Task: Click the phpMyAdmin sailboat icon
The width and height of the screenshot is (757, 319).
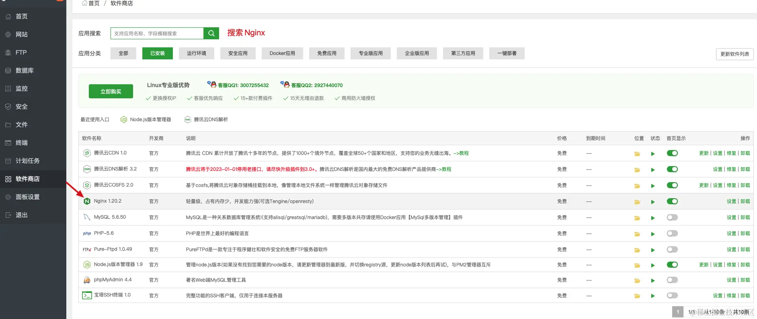Action: (x=87, y=280)
